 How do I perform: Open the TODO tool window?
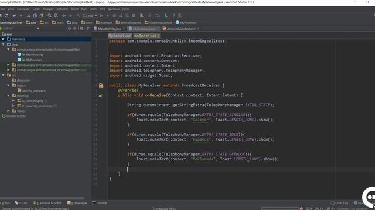click(x=21, y=203)
